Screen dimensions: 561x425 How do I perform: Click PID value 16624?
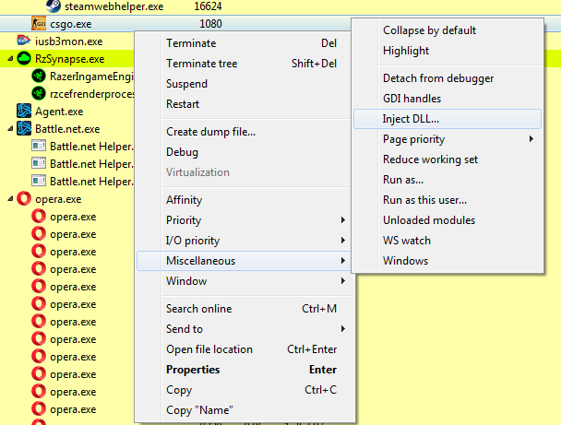(208, 6)
